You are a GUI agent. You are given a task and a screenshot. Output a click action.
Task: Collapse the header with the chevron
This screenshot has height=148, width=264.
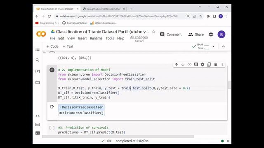[x=223, y=46]
